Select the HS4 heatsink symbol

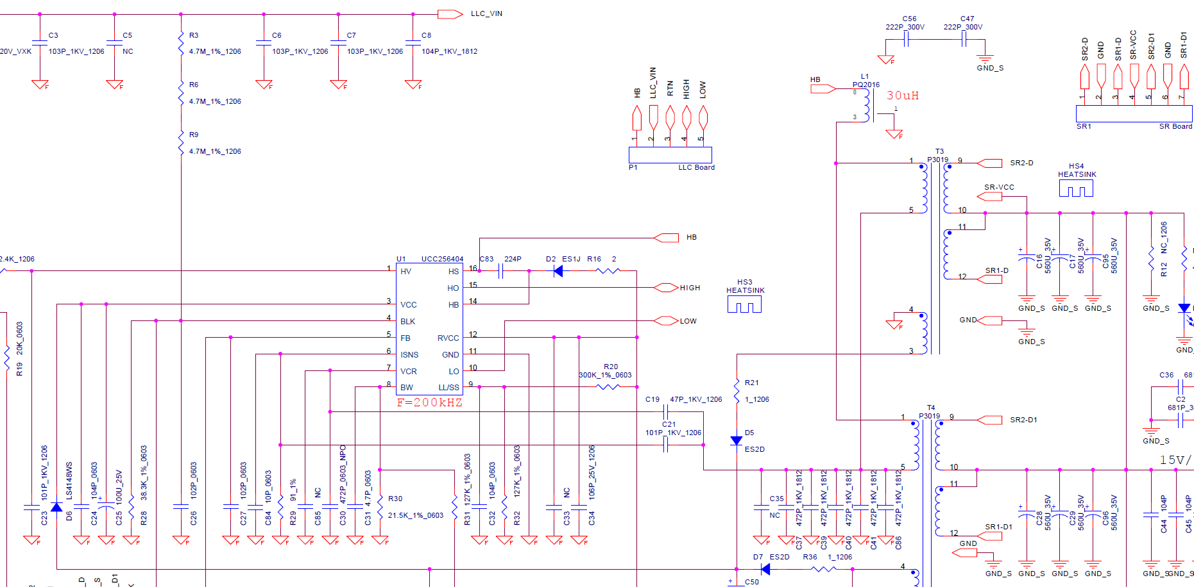[x=1076, y=188]
